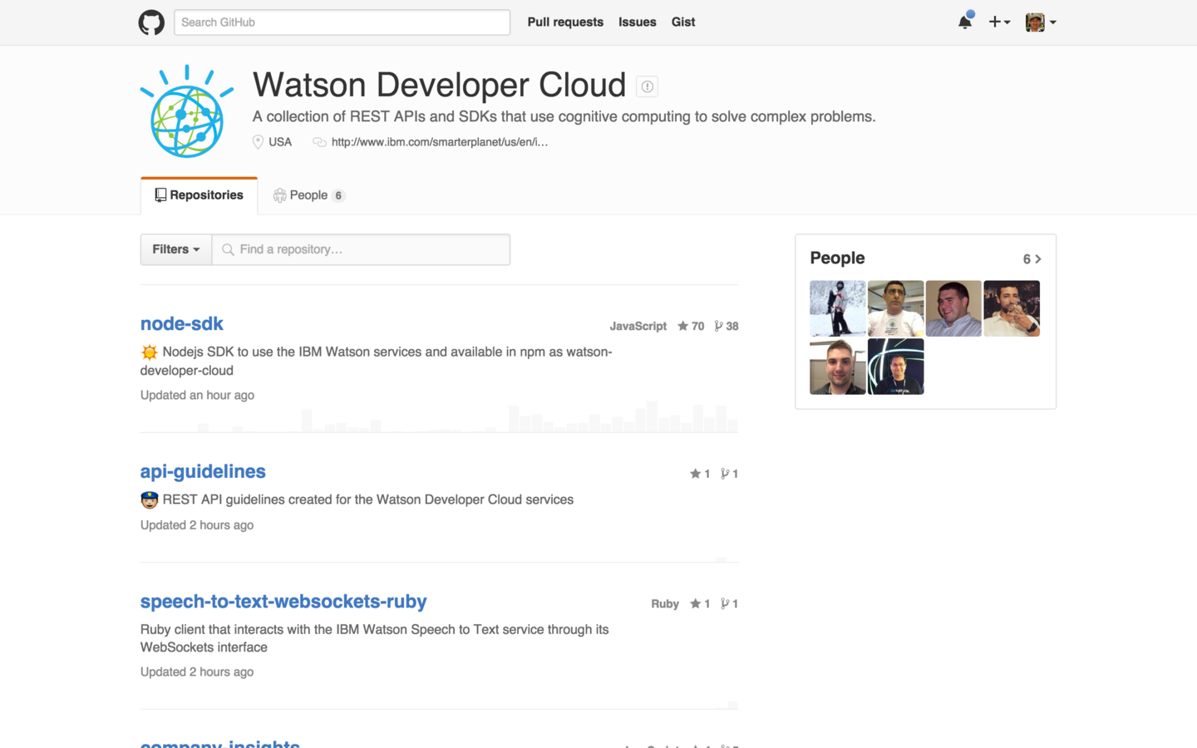Select the Repositories tab
Viewport: 1197px width, 748px height.
click(199, 195)
